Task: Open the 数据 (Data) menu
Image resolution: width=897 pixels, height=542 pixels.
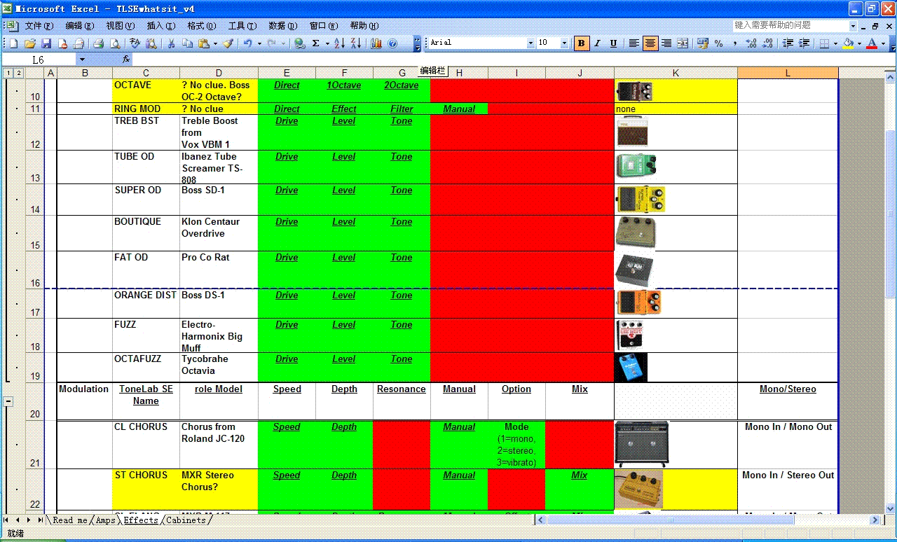Action: coord(283,26)
